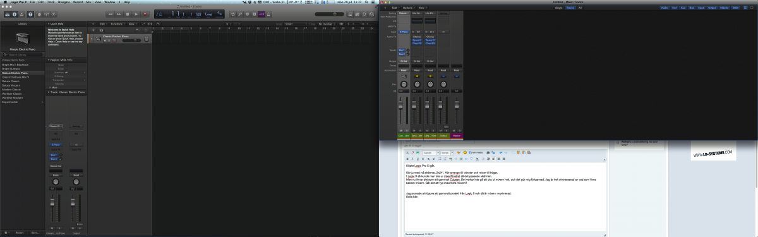Toggle the Inspector (i) button

click(15, 15)
